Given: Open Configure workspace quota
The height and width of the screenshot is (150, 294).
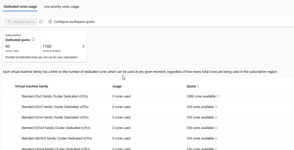Looking at the screenshot, I should tap(74, 22).
